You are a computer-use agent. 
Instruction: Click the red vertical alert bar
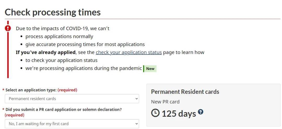pyautogui.click(x=8, y=57)
